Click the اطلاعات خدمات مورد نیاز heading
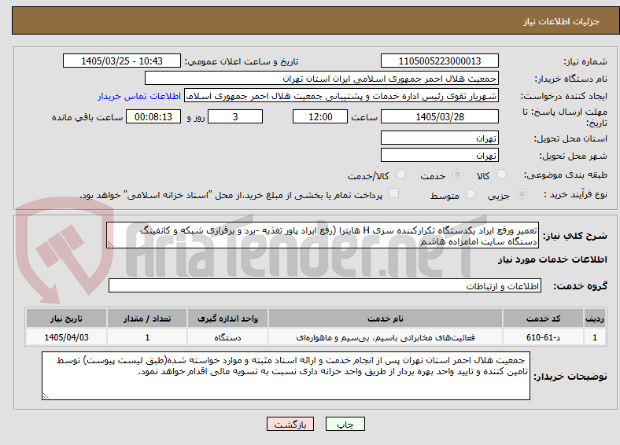 tap(552, 259)
